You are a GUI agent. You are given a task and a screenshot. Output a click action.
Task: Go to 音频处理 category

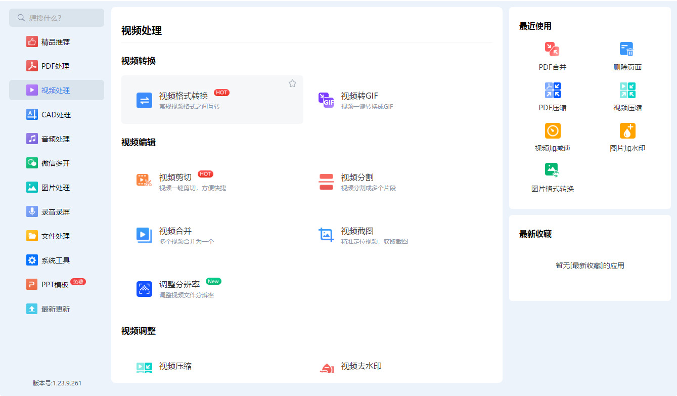pyautogui.click(x=57, y=139)
